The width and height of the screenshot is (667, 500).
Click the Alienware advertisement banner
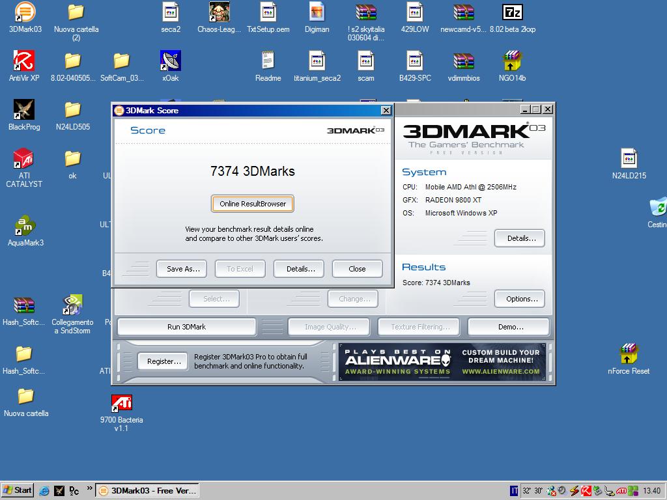click(442, 362)
